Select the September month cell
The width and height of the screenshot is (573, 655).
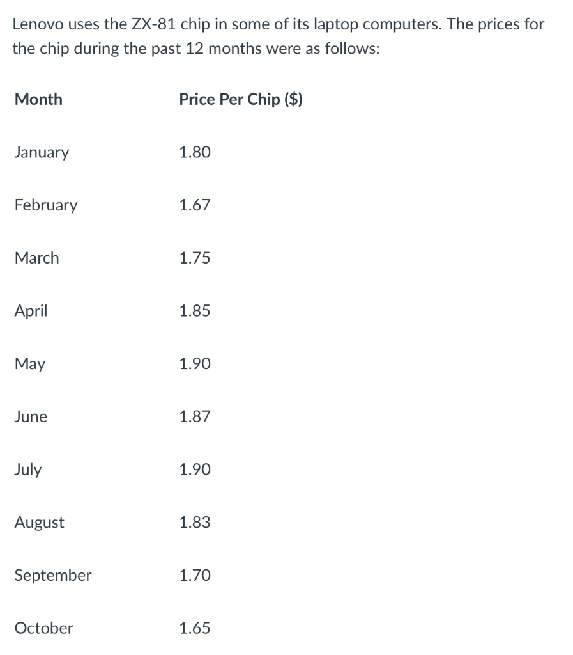click(53, 575)
